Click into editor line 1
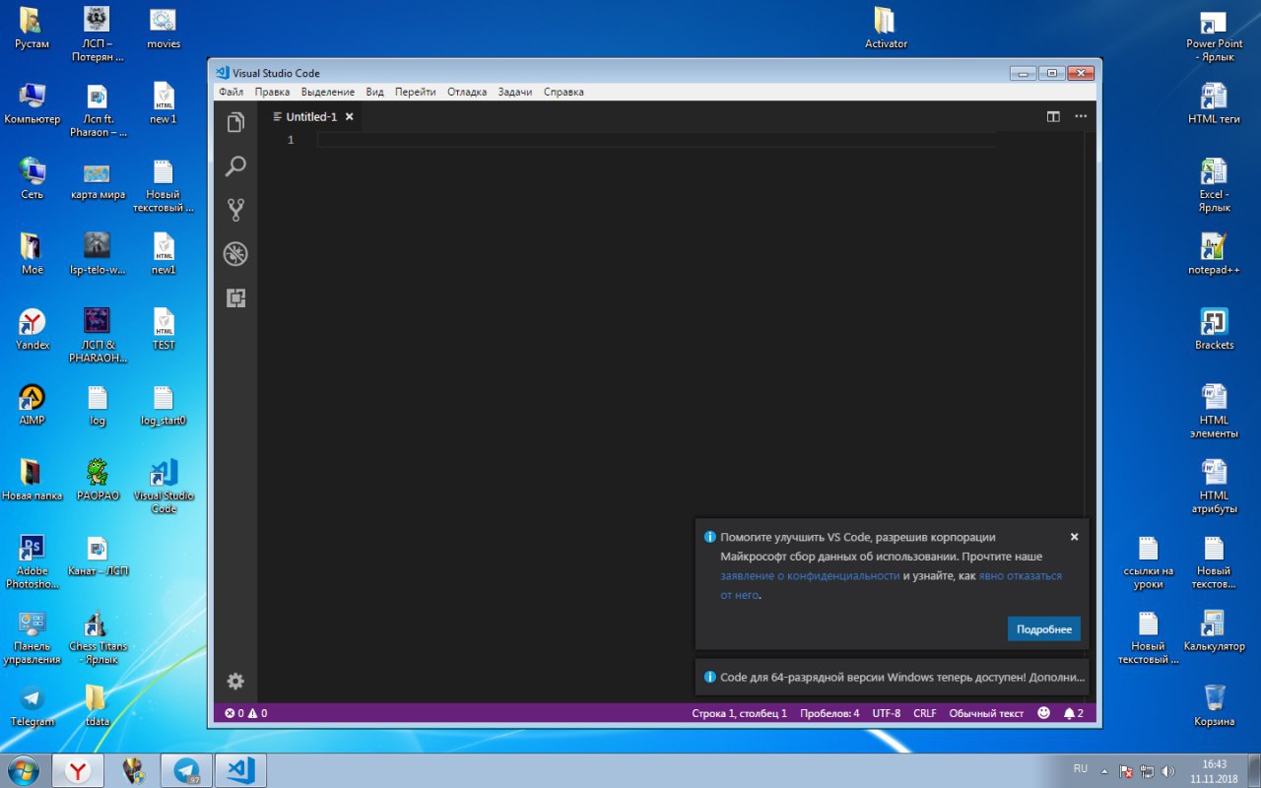 pyautogui.click(x=656, y=141)
